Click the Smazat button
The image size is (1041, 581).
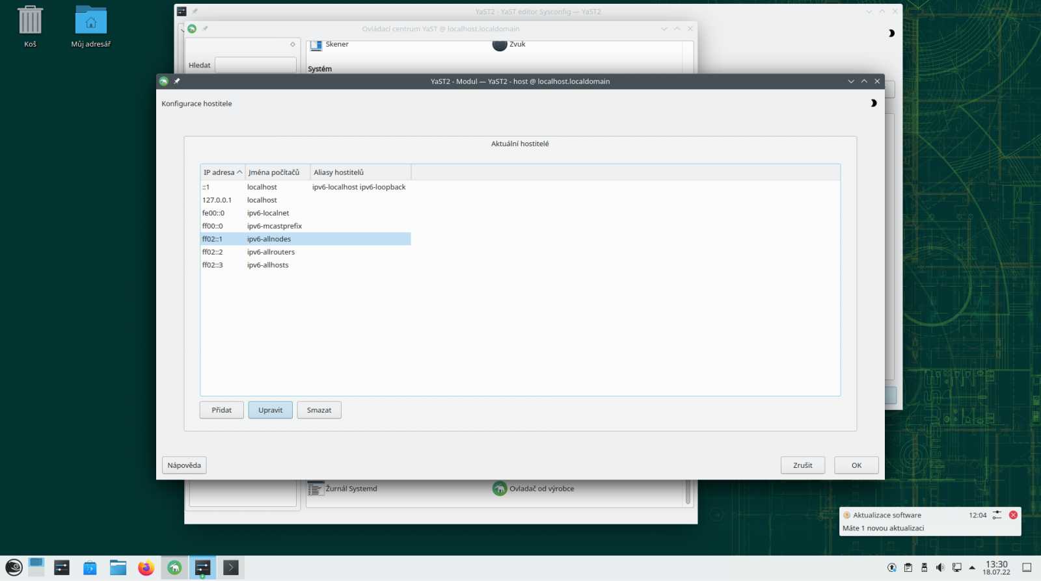[319, 410]
